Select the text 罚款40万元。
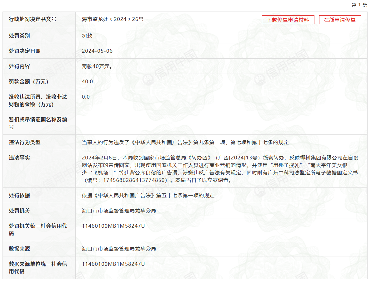The height and width of the screenshot is (282, 371). point(97,66)
